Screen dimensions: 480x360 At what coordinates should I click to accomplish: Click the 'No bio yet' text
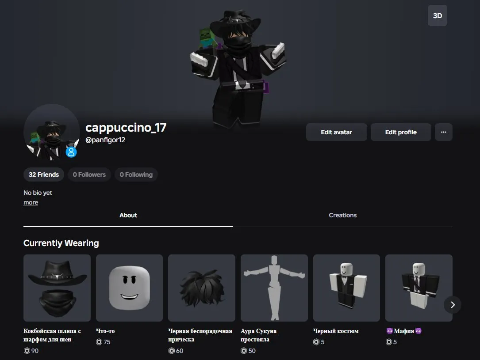[x=38, y=193]
